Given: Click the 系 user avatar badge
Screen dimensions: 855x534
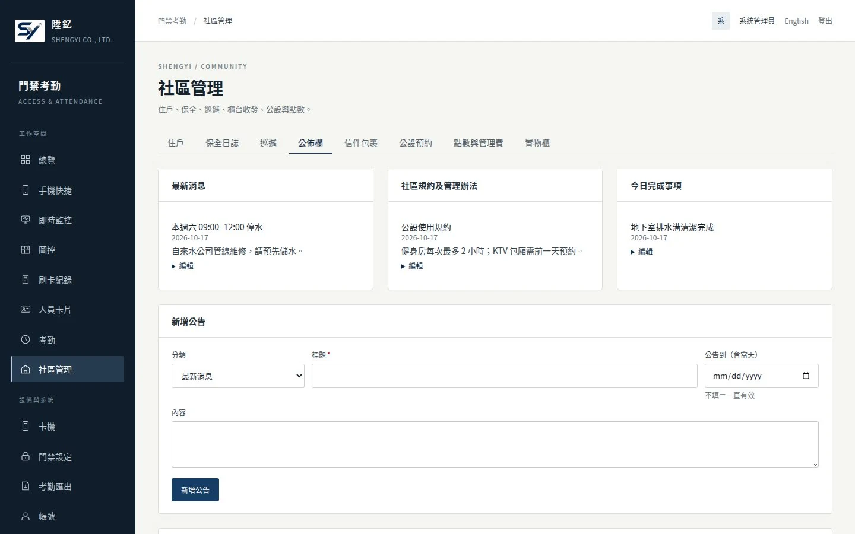Looking at the screenshot, I should (721, 21).
